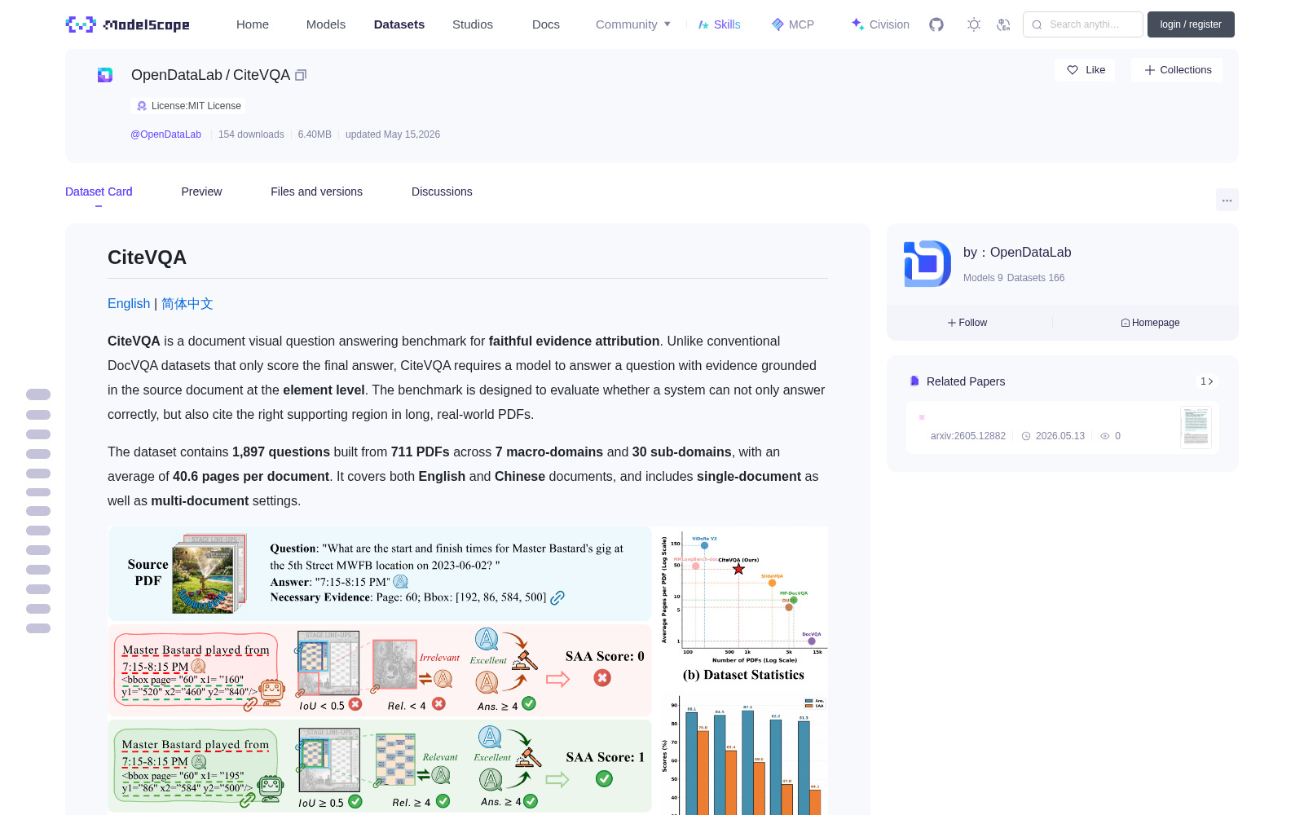Click the Models 9 count text
Viewport: 1304px width, 815px height.
(x=983, y=278)
